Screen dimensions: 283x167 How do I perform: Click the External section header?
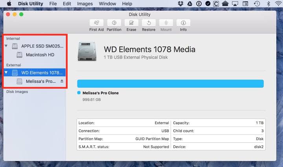(x=13, y=65)
